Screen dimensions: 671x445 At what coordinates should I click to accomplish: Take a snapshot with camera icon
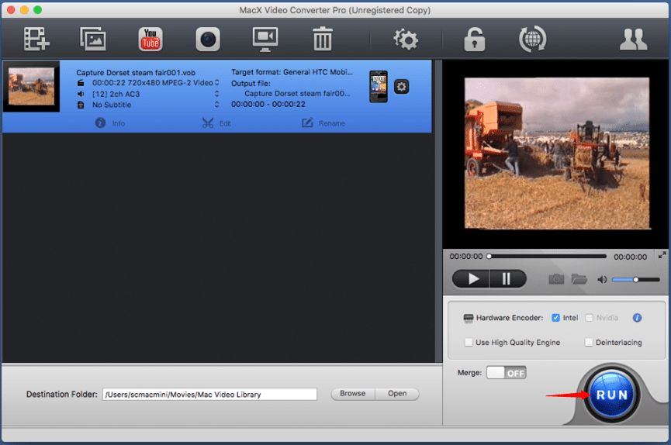(x=556, y=279)
